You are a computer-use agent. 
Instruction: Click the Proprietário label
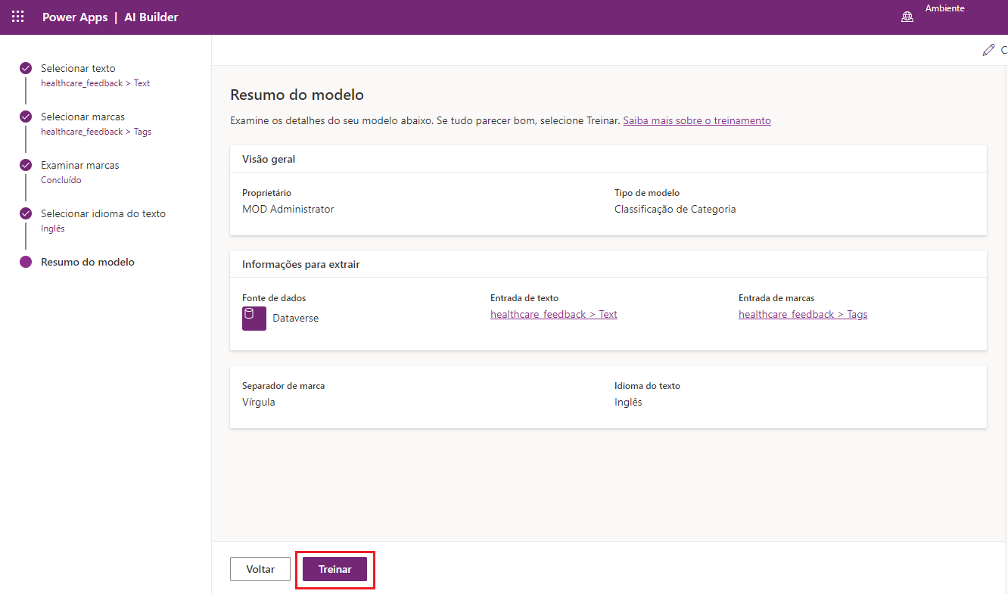coord(266,193)
